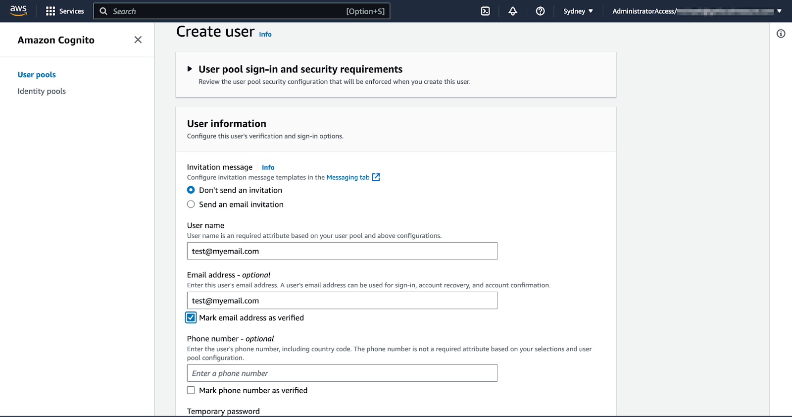Go to Identity pools in sidebar
Viewport: 792px width, 417px height.
(42, 91)
